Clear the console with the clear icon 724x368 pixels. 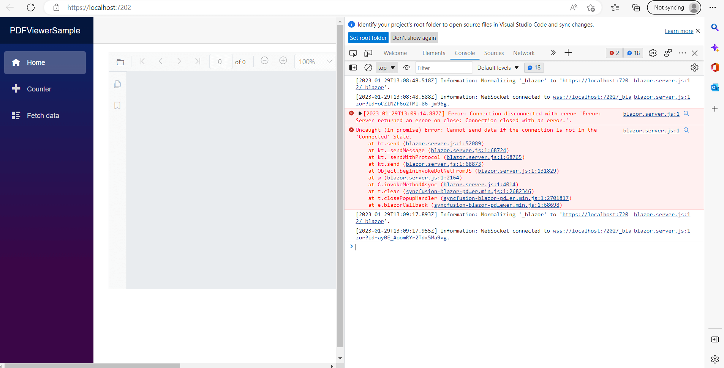[368, 68]
